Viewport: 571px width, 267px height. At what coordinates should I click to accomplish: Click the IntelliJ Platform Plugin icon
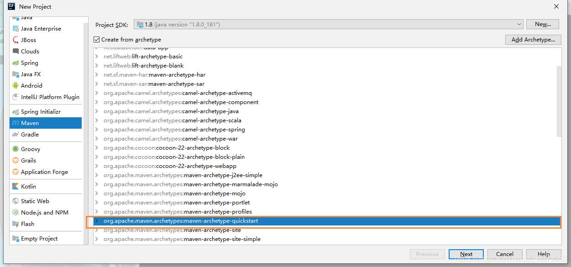pos(16,97)
